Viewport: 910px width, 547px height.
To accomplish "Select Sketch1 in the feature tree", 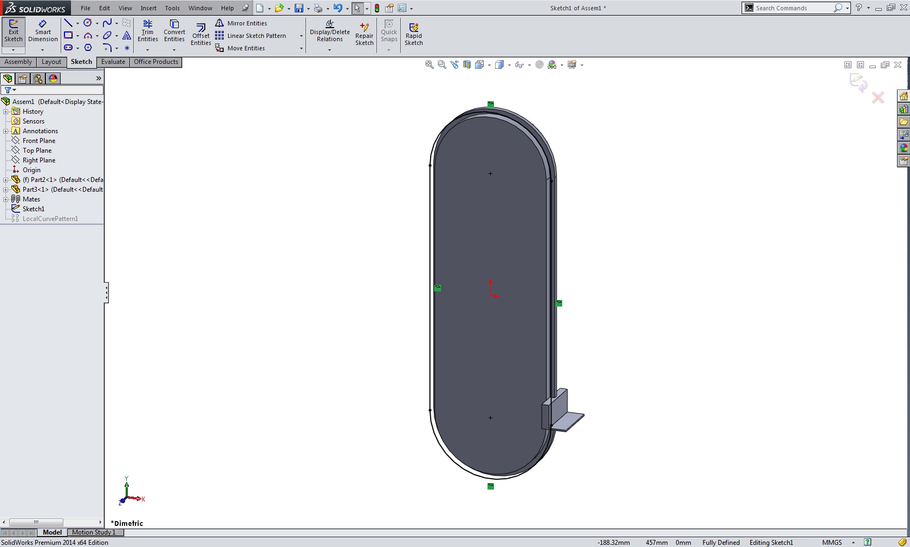I will pos(34,209).
